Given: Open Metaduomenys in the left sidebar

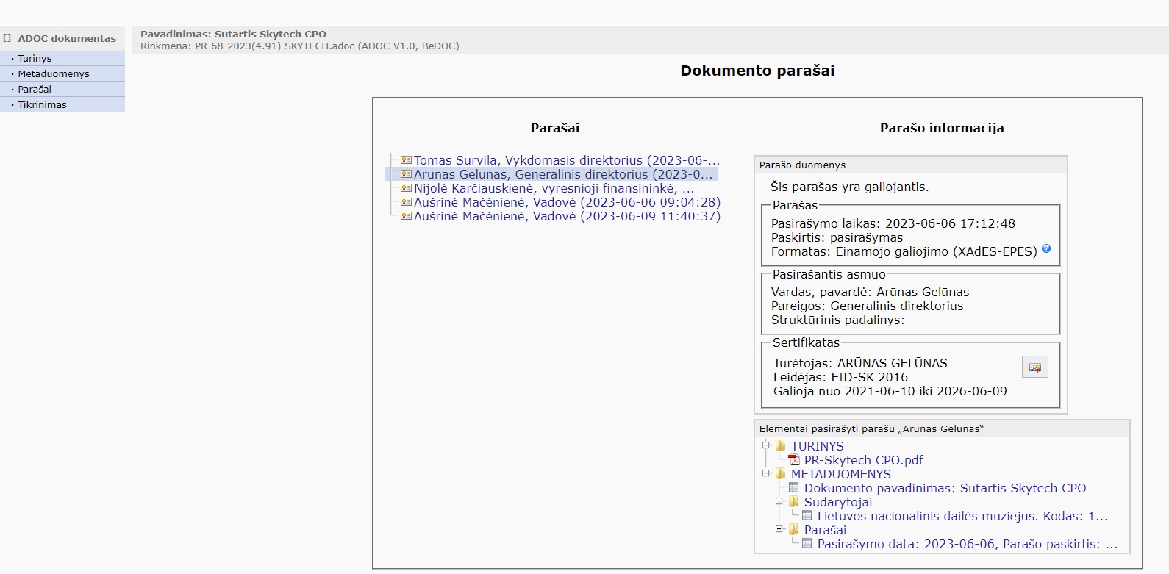Looking at the screenshot, I should point(54,73).
